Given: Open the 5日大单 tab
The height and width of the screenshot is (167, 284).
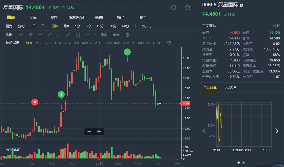Looking at the screenshot, I should pos(231,87).
